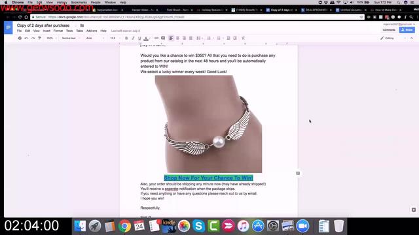Open Finder from the Dock

point(80,226)
